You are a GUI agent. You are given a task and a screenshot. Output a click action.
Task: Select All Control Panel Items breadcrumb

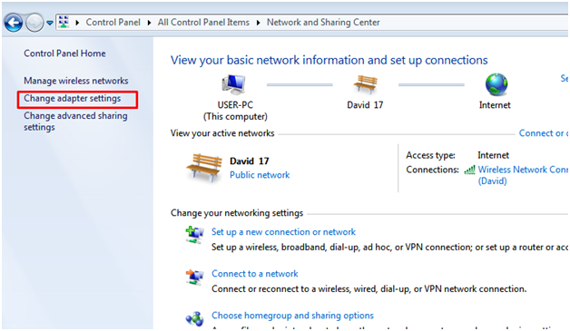[x=203, y=23]
